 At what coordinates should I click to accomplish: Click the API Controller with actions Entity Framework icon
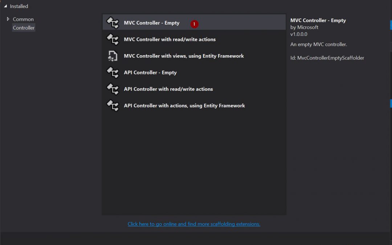113,106
